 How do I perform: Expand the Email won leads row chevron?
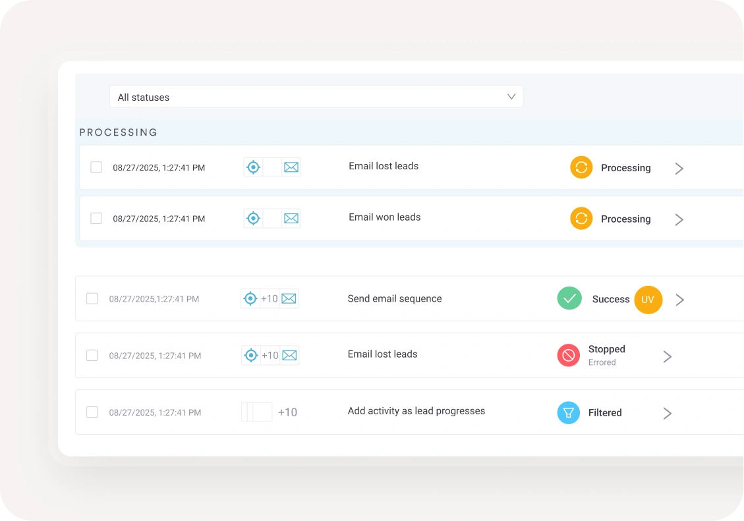coord(679,219)
